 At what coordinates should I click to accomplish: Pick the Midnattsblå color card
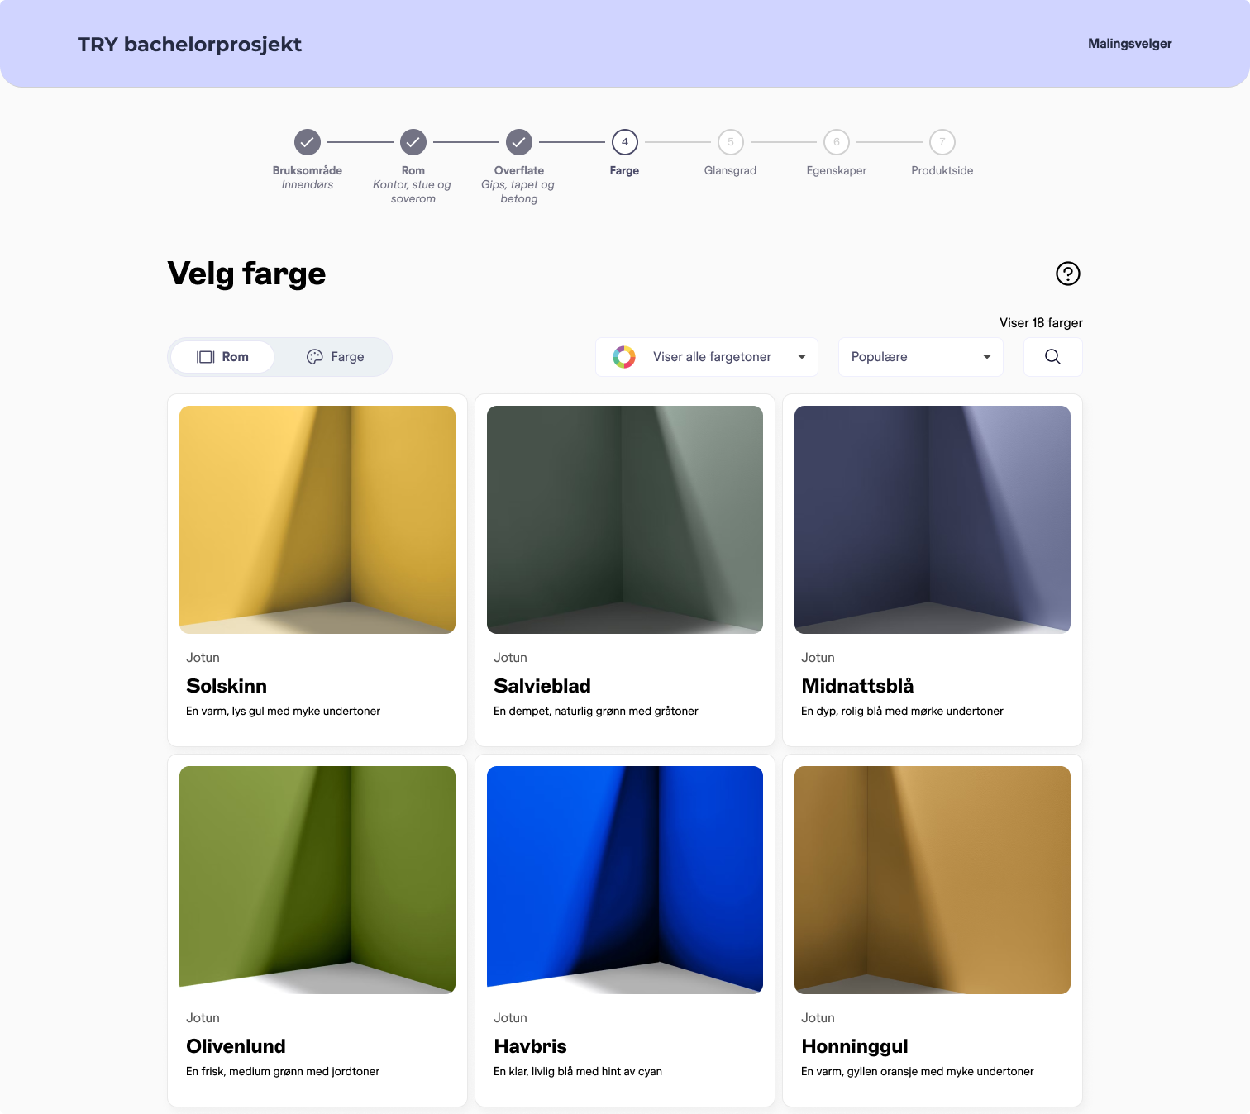point(932,570)
